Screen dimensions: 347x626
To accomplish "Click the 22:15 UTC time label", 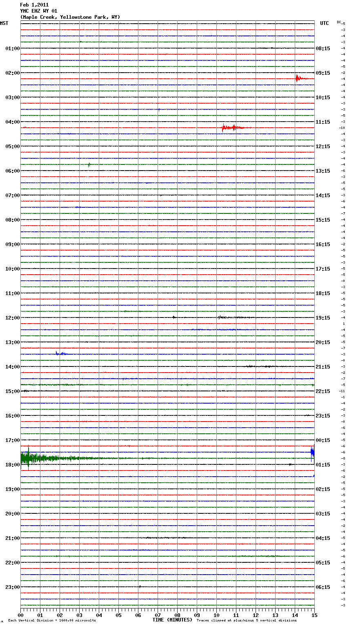I will click(x=323, y=391).
